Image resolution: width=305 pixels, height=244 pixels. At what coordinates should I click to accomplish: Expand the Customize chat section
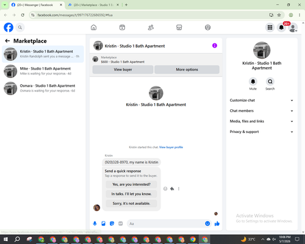pyautogui.click(x=262, y=100)
